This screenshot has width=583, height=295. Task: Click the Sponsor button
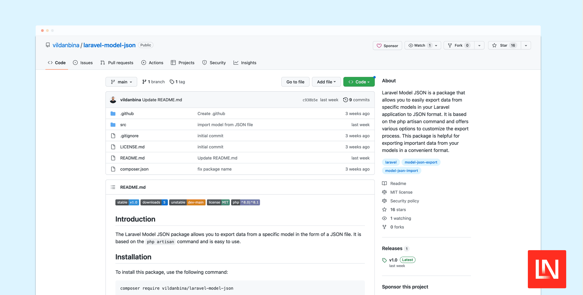(x=387, y=45)
